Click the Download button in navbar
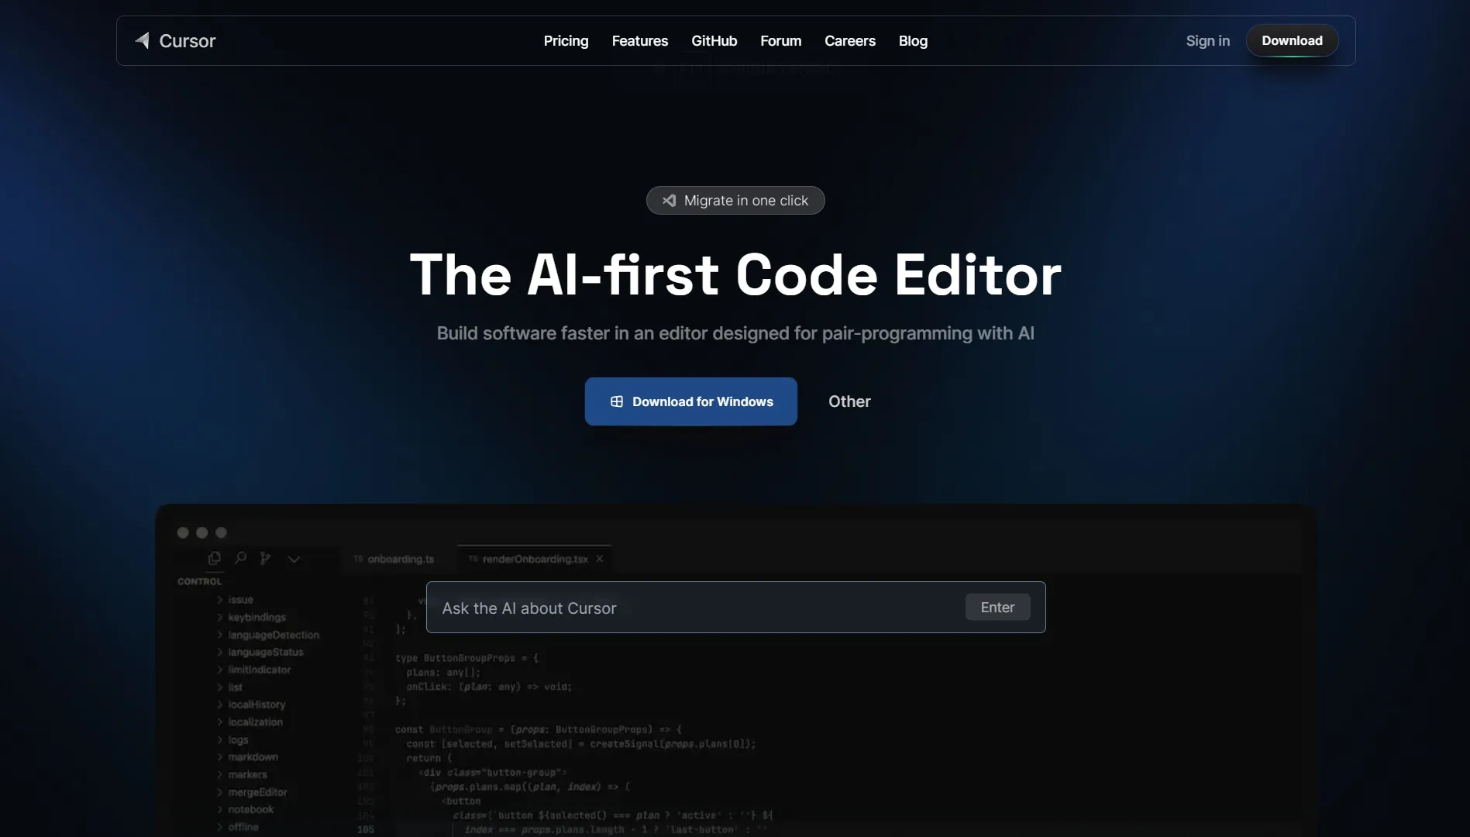Screen dimensions: 1470x837 (x=1292, y=40)
